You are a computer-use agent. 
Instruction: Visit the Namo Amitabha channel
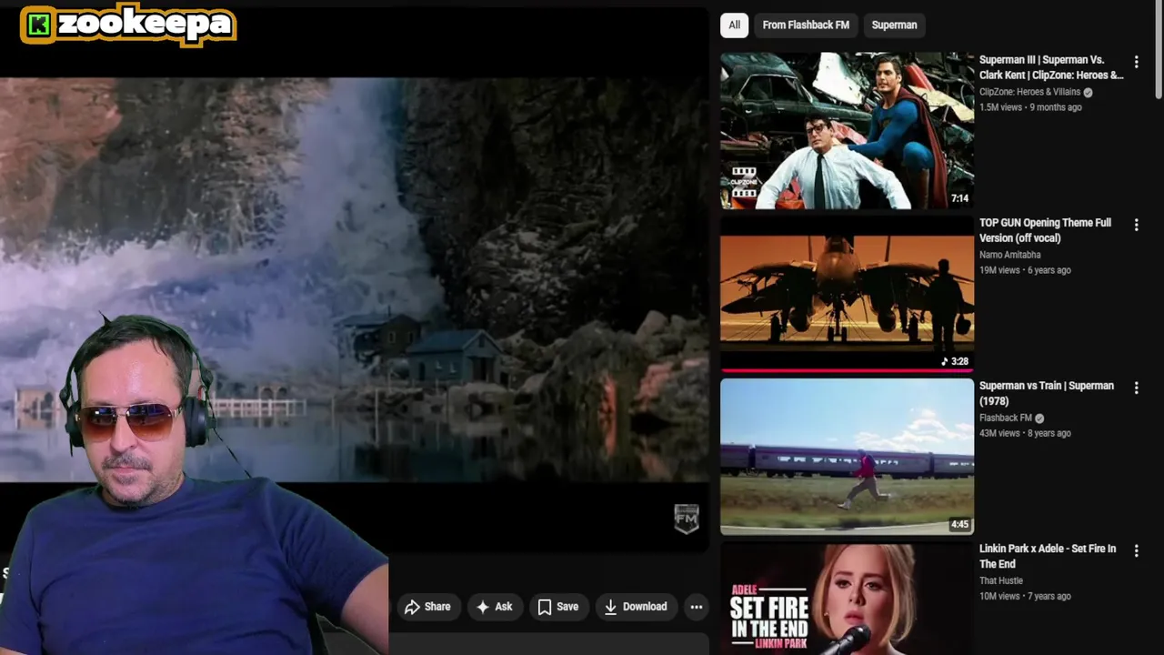pos(1009,255)
